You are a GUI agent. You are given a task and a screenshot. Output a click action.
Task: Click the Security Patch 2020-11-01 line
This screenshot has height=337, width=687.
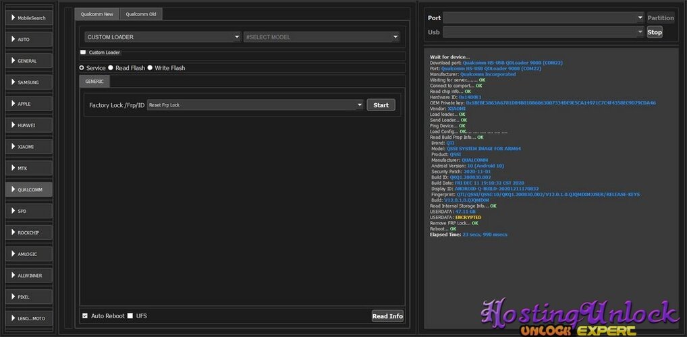click(461, 172)
